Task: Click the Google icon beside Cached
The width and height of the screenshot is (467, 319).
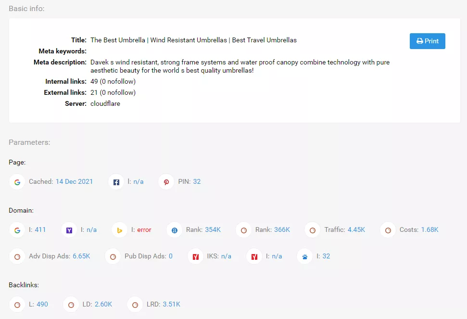Action: tap(17, 182)
